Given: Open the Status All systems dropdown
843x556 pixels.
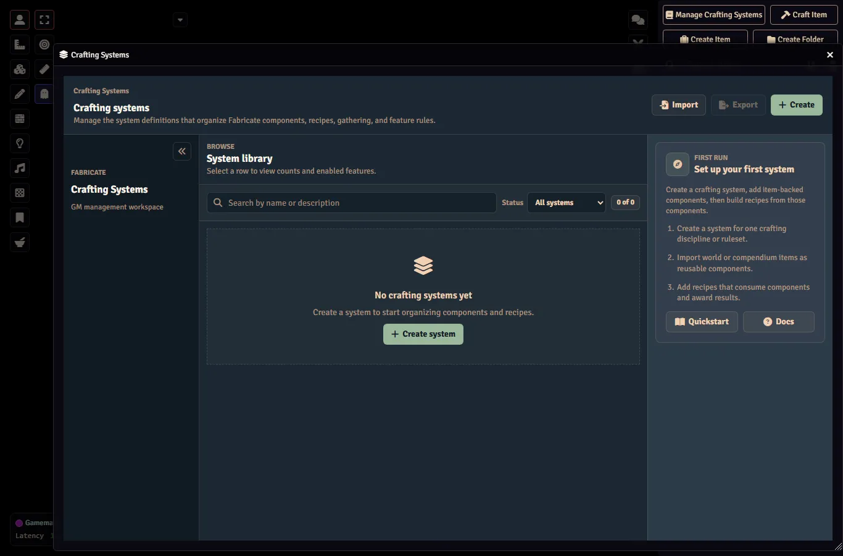Looking at the screenshot, I should [567, 203].
